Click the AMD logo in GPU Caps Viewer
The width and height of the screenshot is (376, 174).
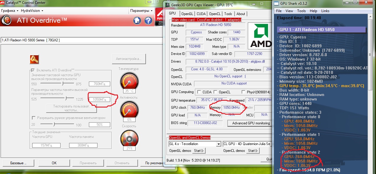point(260,36)
